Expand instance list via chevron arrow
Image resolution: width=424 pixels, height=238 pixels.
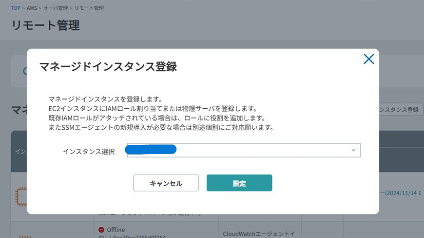point(353,150)
